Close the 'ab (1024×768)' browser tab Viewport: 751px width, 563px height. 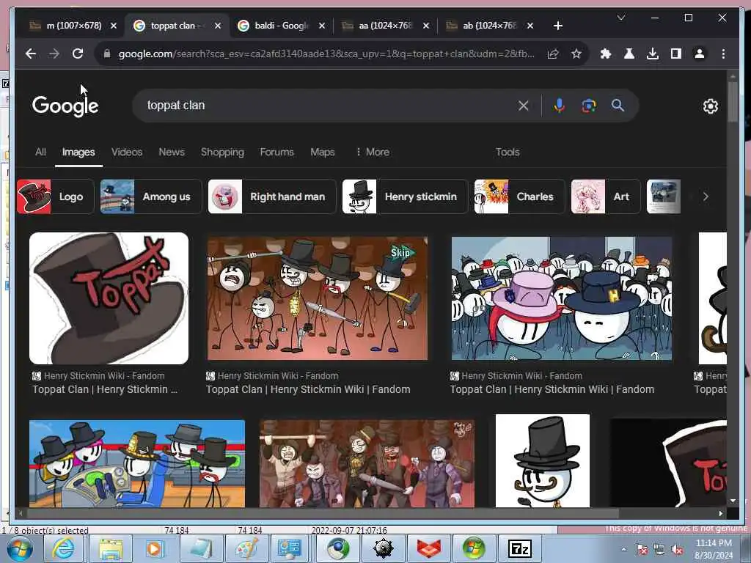[530, 26]
